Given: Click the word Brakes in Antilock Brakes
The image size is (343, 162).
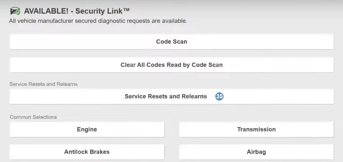Looking at the screenshot, I should click(100, 152).
